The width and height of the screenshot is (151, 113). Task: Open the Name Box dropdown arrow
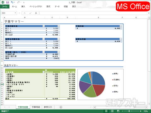tap(15, 13)
